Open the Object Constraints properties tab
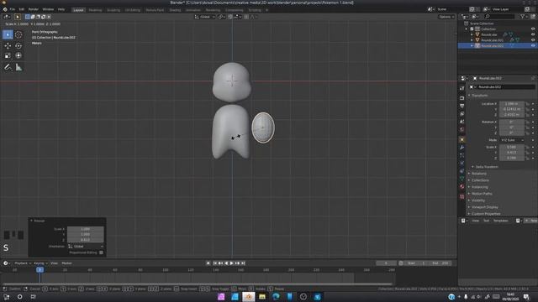This screenshot has width=538, height=302. coord(462,171)
